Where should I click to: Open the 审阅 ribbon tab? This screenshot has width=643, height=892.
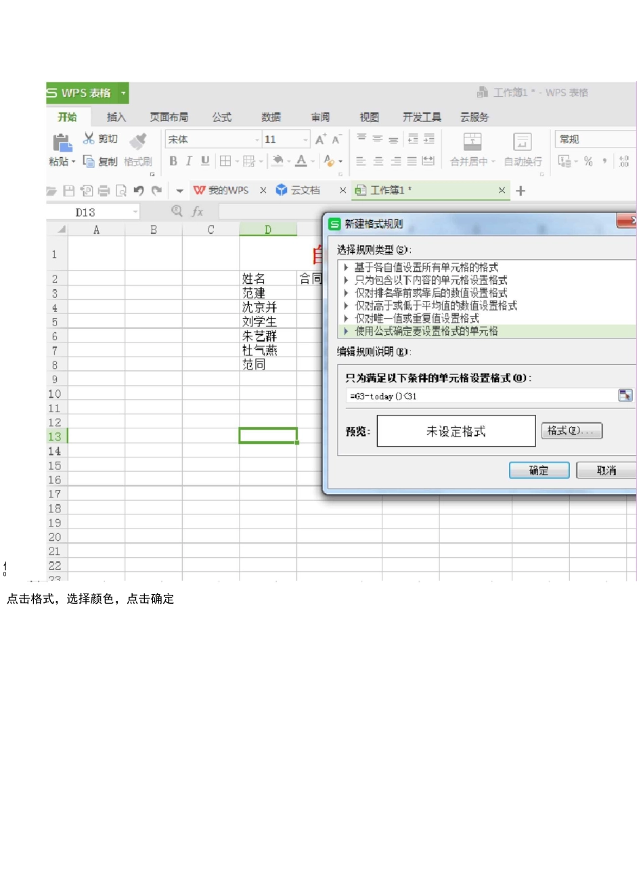pyautogui.click(x=320, y=117)
